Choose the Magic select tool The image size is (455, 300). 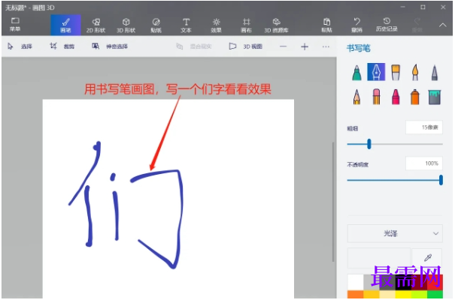click(x=110, y=46)
